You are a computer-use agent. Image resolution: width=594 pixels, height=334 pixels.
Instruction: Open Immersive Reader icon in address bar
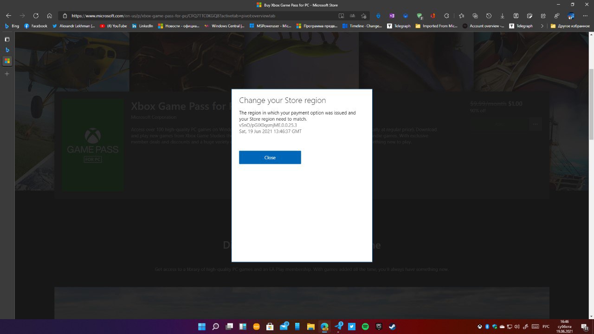(x=342, y=15)
